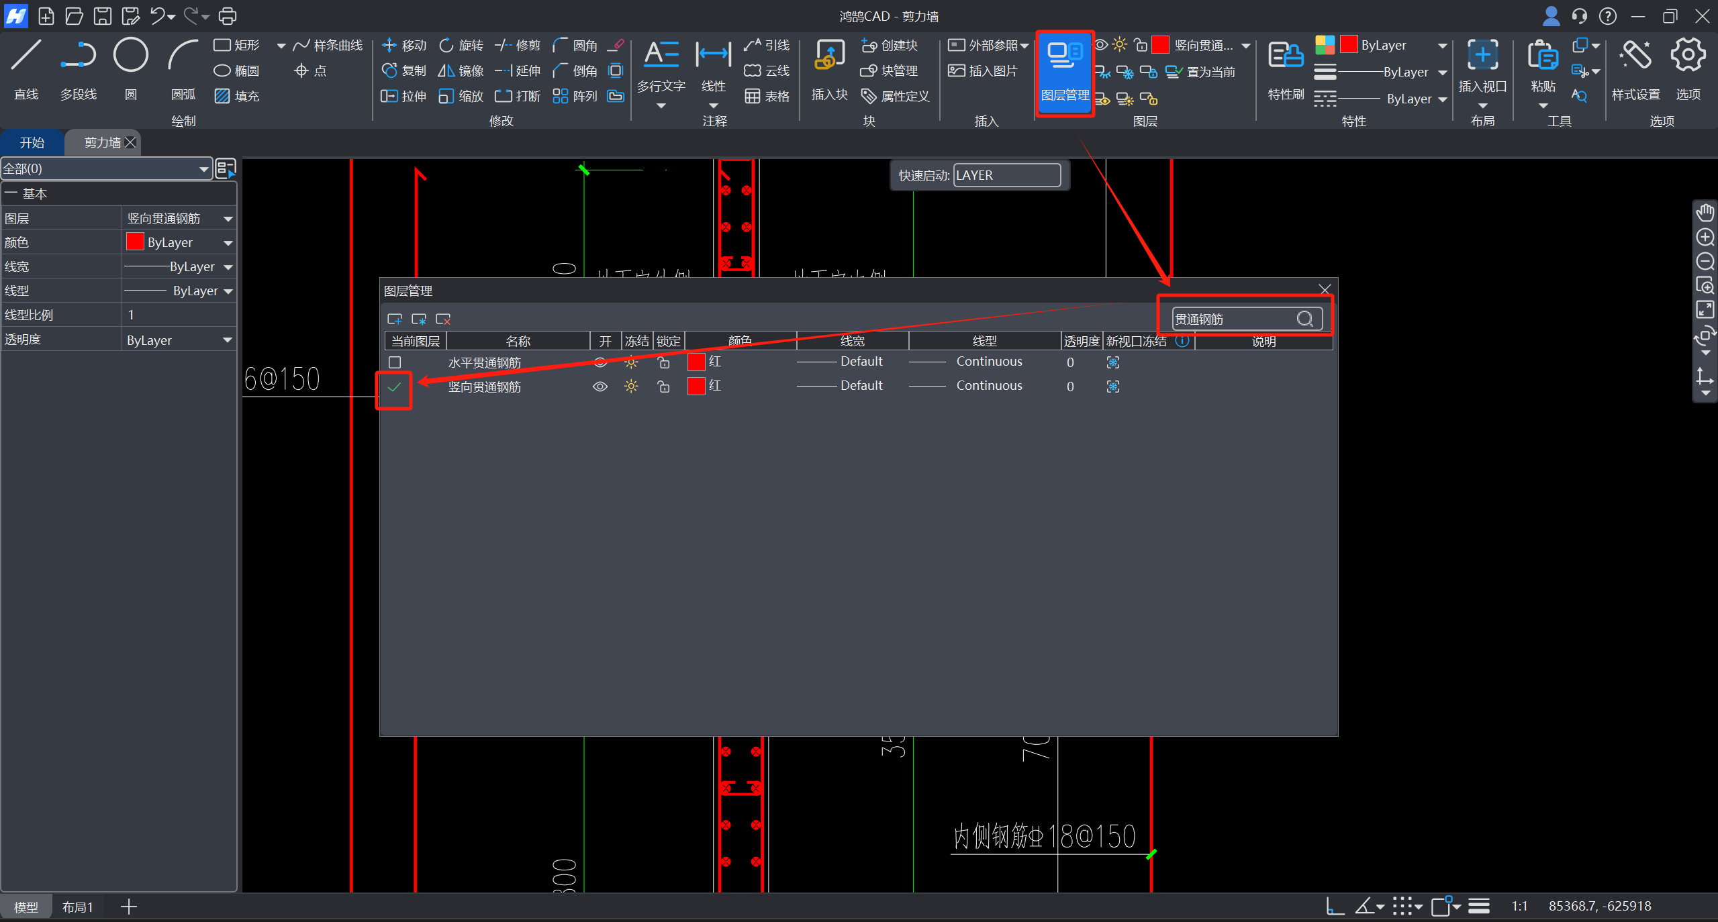The height and width of the screenshot is (922, 1718).
Task: Open the 线型 ByLayer dropdown in properties
Action: pyautogui.click(x=228, y=291)
